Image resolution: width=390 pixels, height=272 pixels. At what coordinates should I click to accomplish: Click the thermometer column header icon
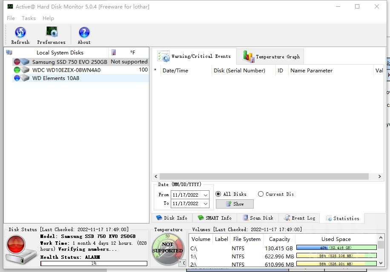[x=114, y=53]
